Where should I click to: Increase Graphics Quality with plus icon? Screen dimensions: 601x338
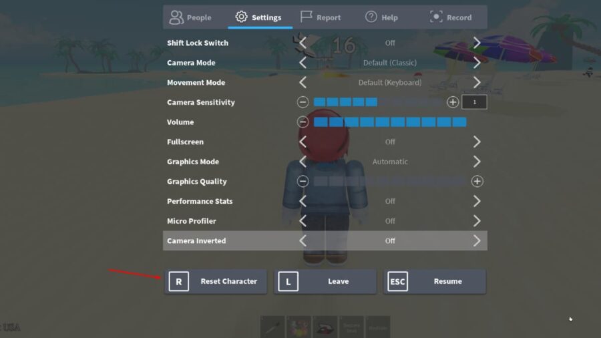click(477, 181)
